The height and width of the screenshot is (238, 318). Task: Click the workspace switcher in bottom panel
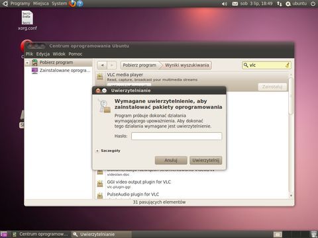[291, 234]
